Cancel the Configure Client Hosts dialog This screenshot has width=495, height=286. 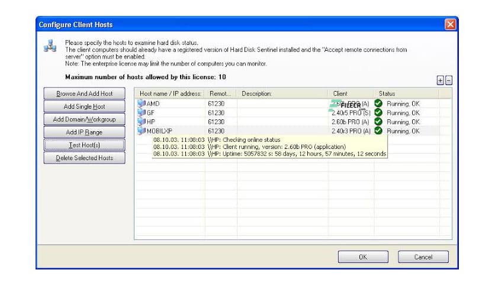[423, 256]
